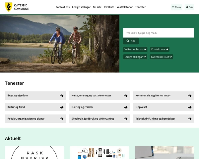
Task: Focus the 'Hva kan vi hjelpe deg med?' field
Action: click(158, 33)
